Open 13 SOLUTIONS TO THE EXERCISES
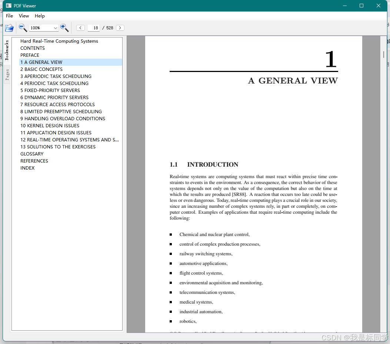The height and width of the screenshot is (344, 390). (58, 147)
